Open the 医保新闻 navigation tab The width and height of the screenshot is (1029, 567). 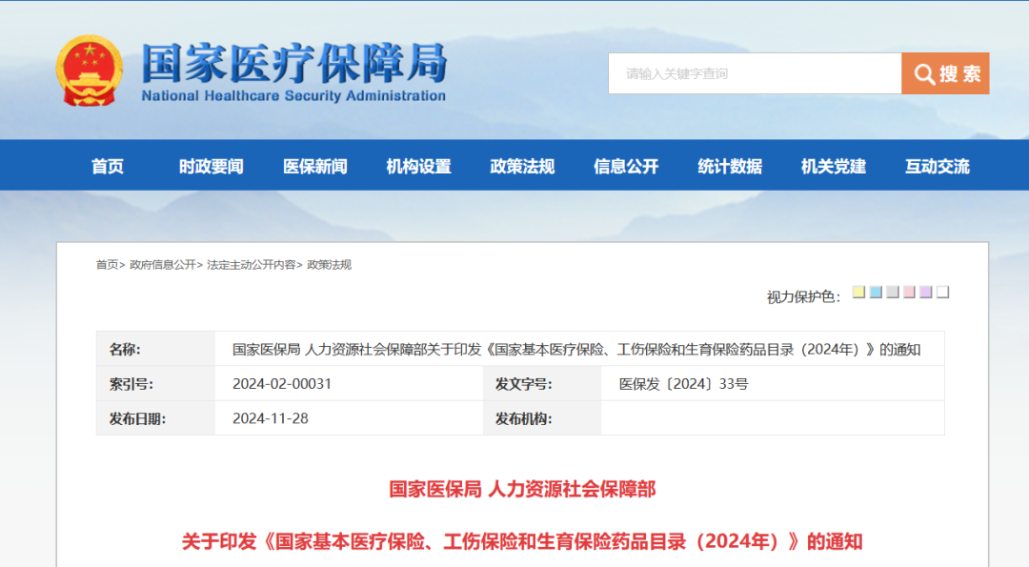coord(315,166)
